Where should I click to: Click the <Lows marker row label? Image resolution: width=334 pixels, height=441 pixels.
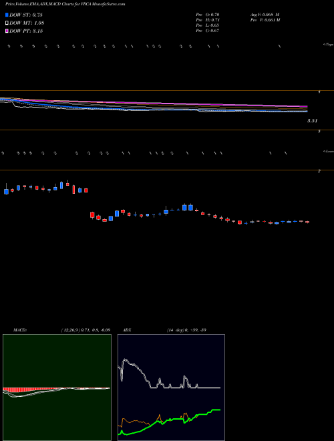(329, 151)
